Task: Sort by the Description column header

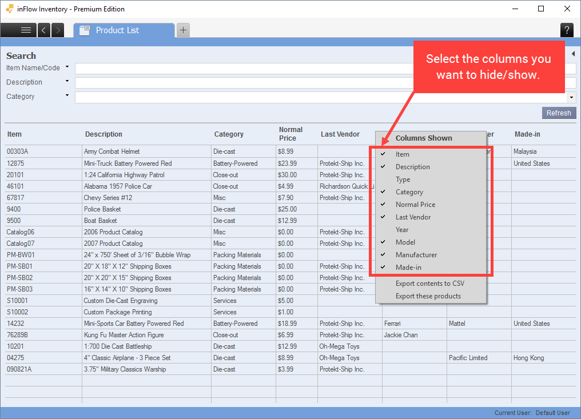Action: point(104,134)
